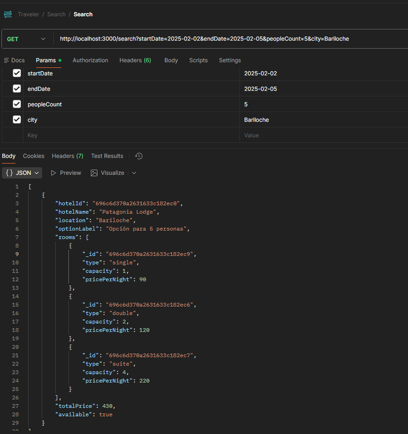This screenshot has width=408, height=434.
Task: Click the JSON curly braces icon
Action: coord(9,173)
